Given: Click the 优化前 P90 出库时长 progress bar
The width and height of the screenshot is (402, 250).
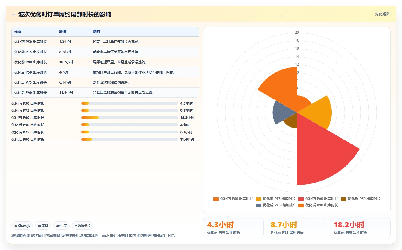Looking at the screenshot, I should pos(130,118).
